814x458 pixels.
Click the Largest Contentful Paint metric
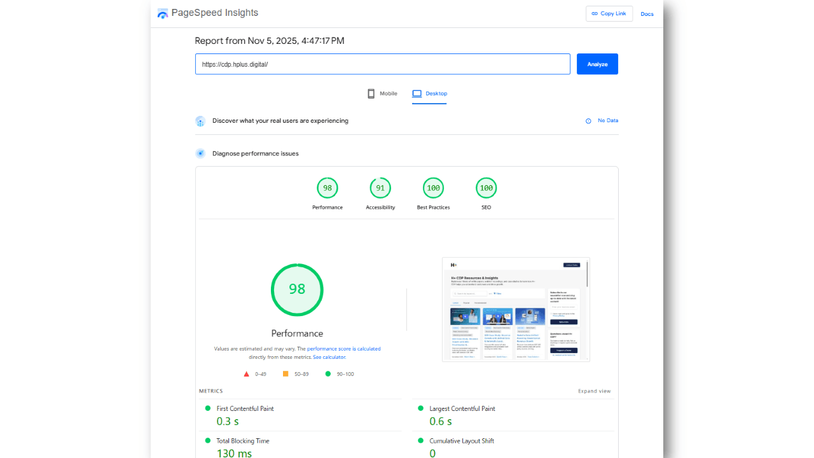click(x=462, y=408)
